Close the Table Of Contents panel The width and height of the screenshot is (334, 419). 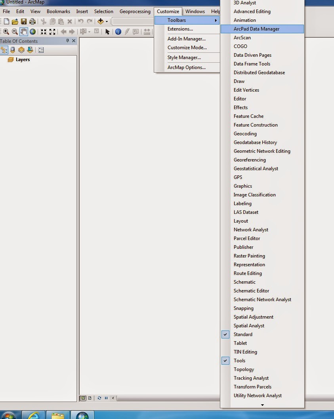click(x=74, y=40)
